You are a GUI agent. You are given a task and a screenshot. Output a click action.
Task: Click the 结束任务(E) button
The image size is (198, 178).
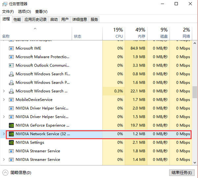[x=182, y=173]
